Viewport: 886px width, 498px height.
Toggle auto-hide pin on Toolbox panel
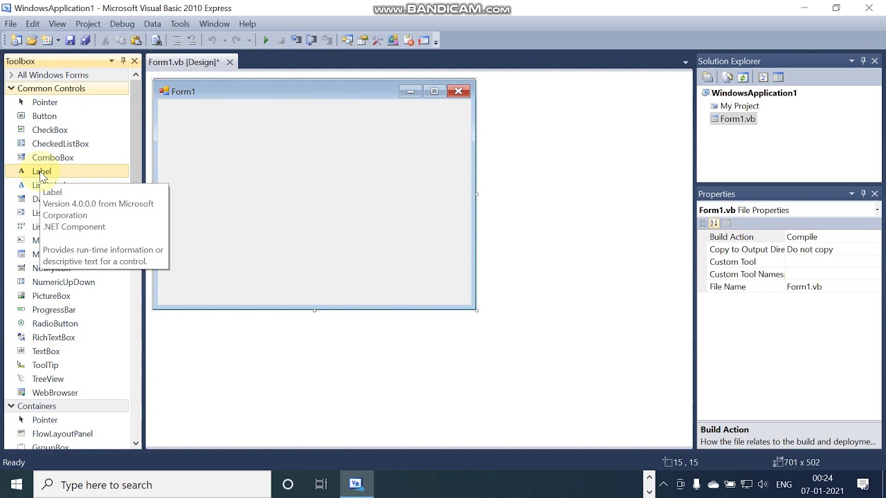pyautogui.click(x=123, y=61)
